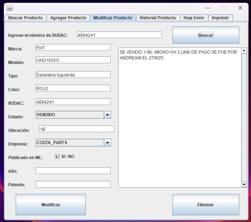
Task: Open the Agregar Producto tab
Action: 68,18
